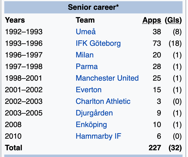Click the total appearances value 227

pos(155,148)
